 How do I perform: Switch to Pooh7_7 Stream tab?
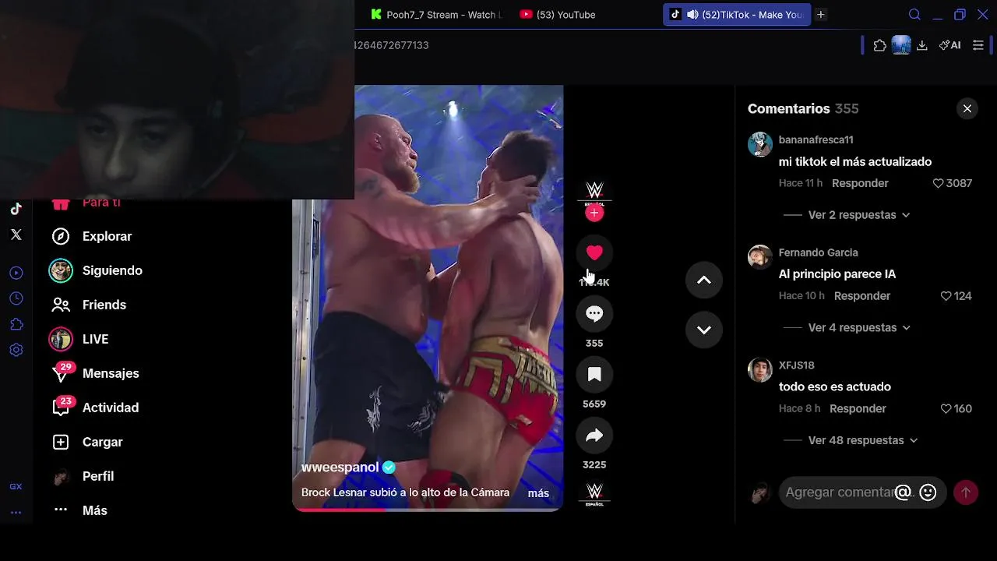tap(435, 15)
